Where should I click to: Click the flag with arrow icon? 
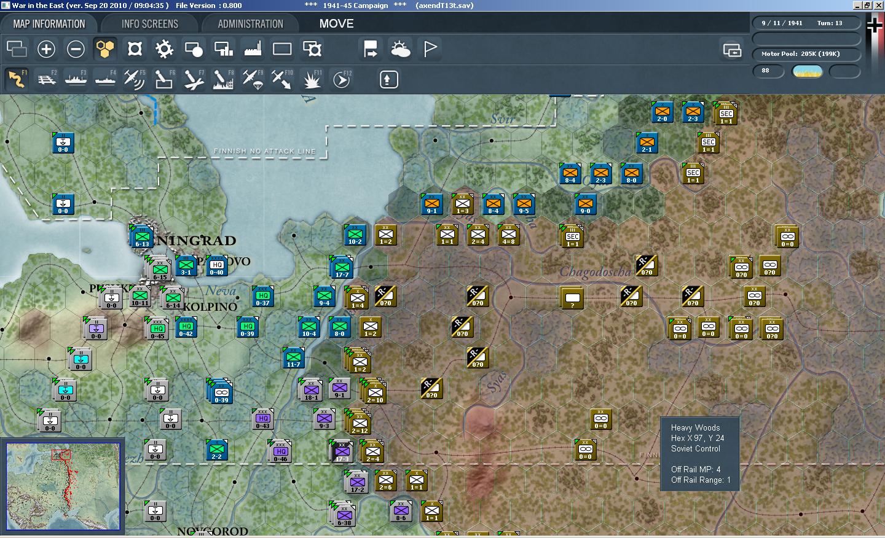(x=371, y=49)
